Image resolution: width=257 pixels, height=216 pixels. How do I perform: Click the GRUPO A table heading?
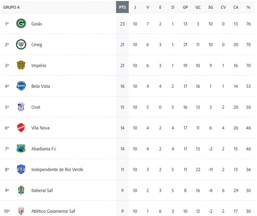click(11, 7)
